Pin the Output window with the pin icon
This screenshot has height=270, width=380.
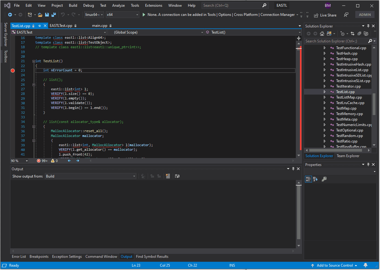[293, 169]
